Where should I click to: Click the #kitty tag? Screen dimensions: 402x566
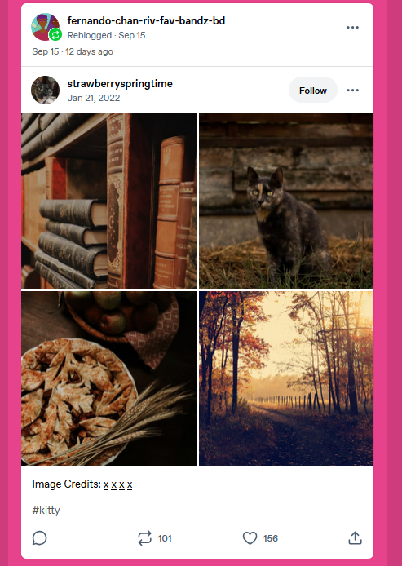46,510
